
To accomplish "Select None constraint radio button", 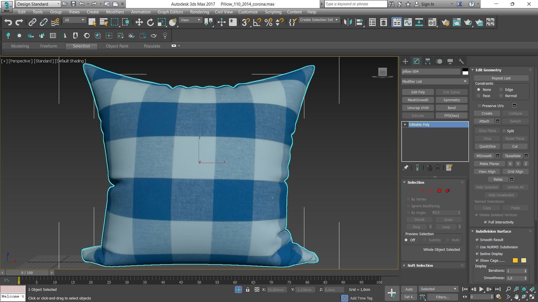I will point(479,90).
